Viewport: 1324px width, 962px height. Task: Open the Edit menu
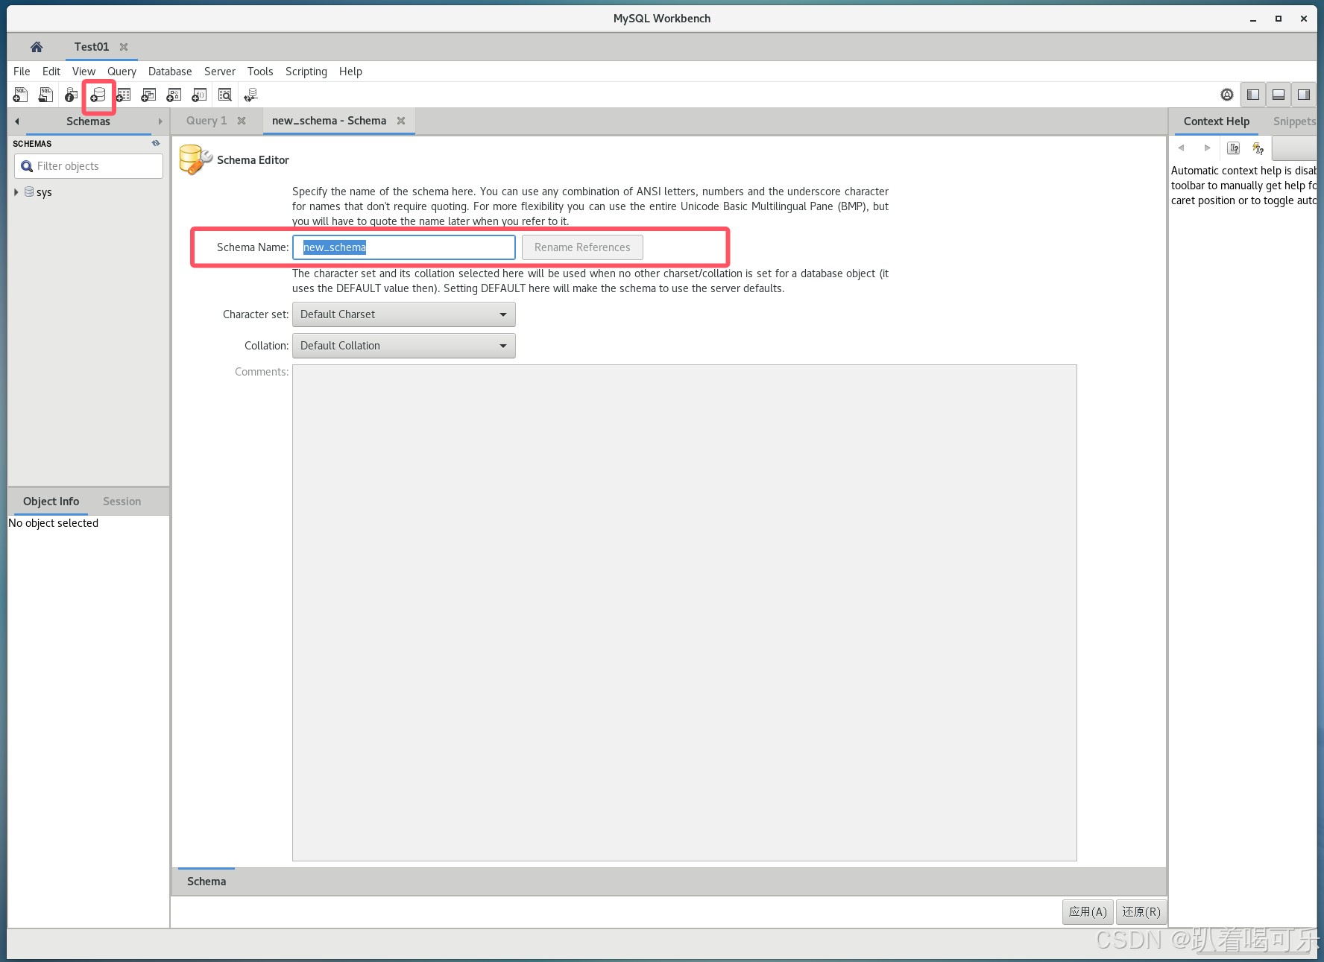pyautogui.click(x=51, y=72)
